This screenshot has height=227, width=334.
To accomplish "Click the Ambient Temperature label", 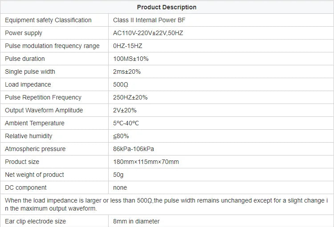I will 34,123.
